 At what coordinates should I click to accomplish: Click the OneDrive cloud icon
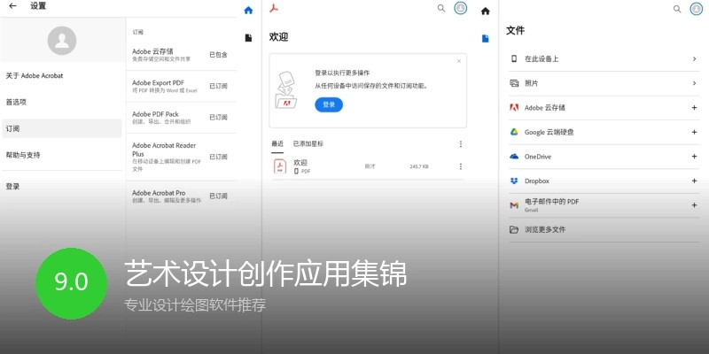click(x=514, y=157)
